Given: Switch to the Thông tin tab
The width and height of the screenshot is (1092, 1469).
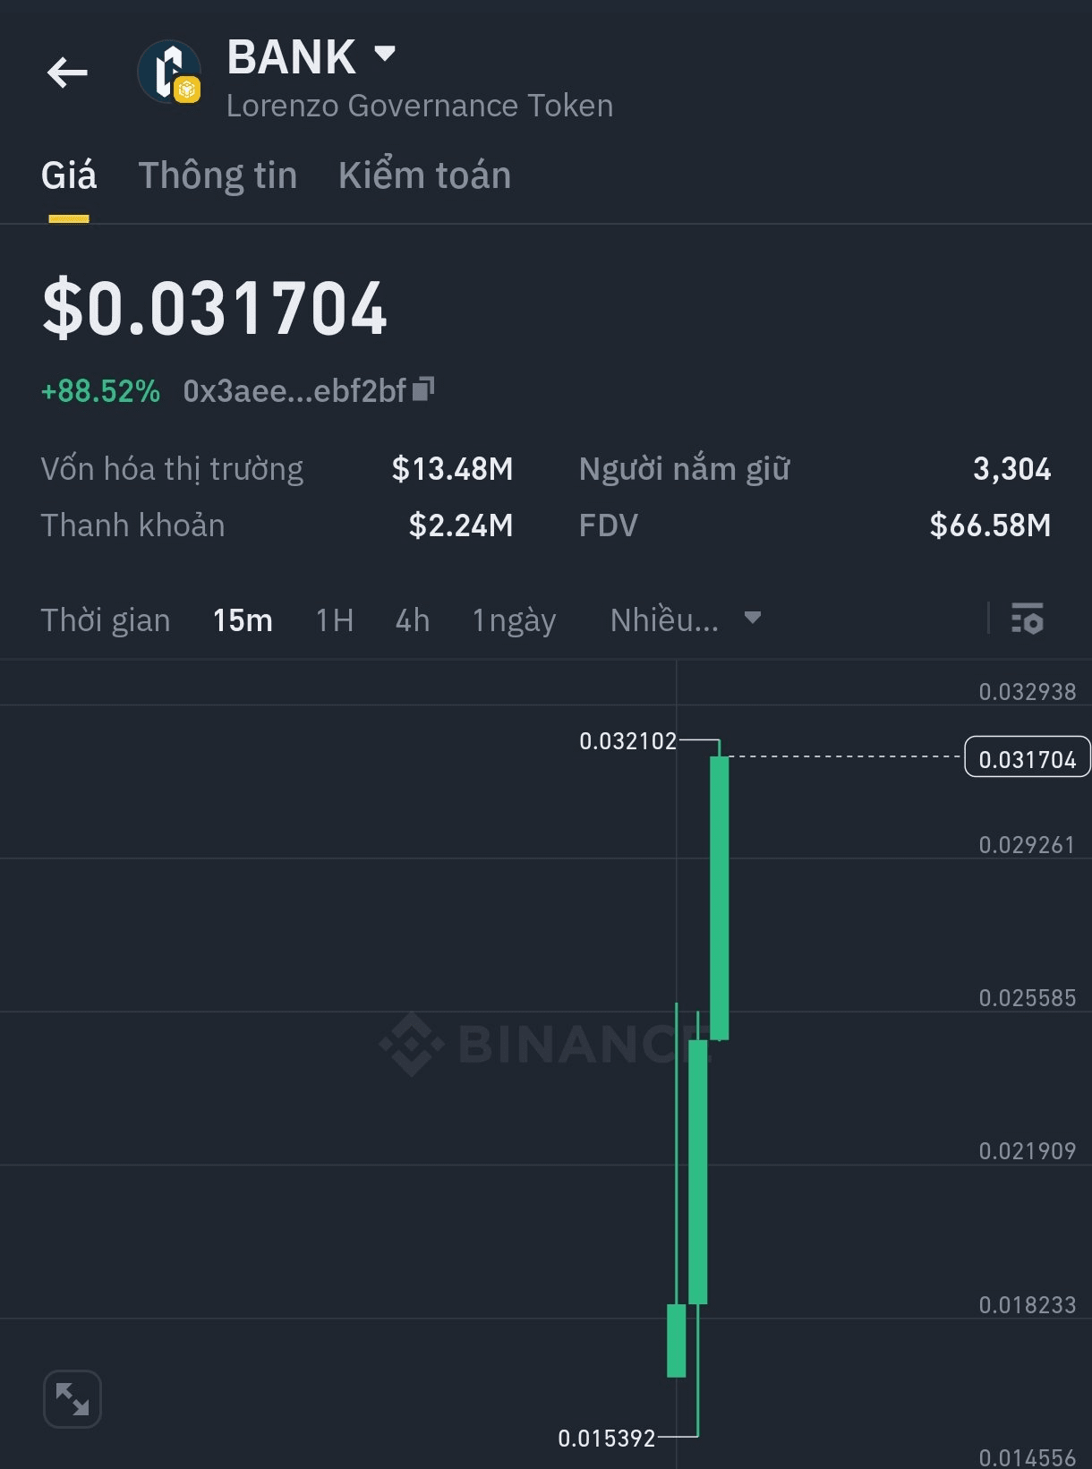Looking at the screenshot, I should (218, 175).
